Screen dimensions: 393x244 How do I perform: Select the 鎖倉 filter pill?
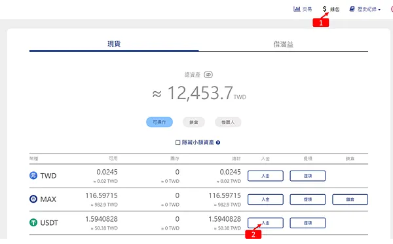pos(194,122)
